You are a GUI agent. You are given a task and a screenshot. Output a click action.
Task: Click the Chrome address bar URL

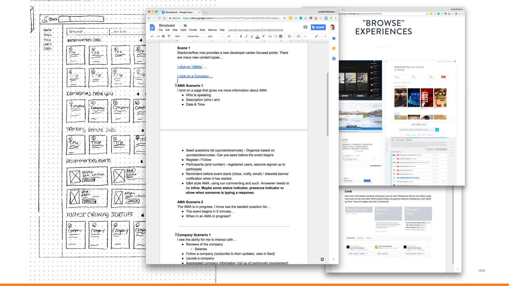click(231, 18)
